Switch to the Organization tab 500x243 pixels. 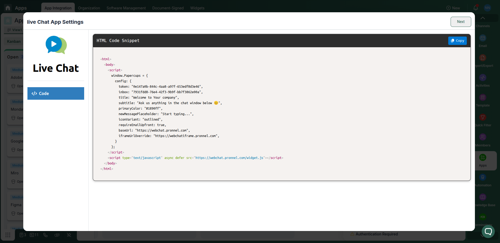[89, 8]
